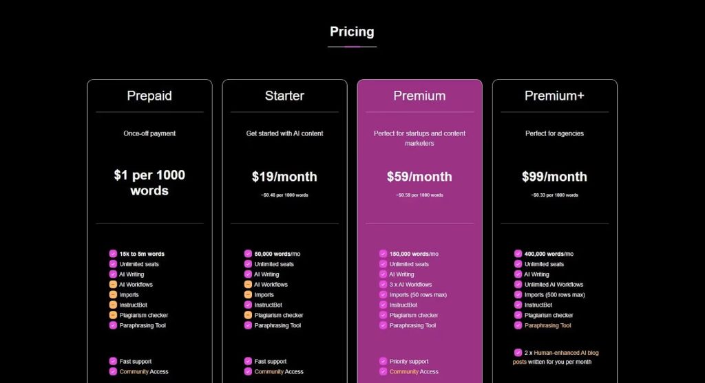Click the Pricing section heading
The image size is (705, 383).
coord(352,32)
